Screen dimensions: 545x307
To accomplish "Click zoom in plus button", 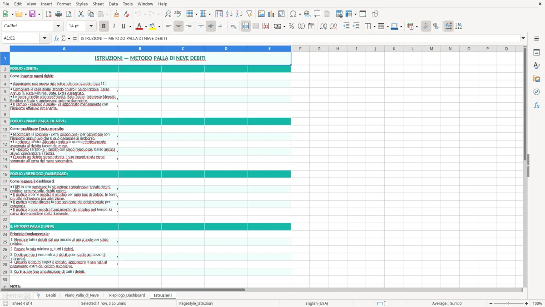I will point(527,303).
